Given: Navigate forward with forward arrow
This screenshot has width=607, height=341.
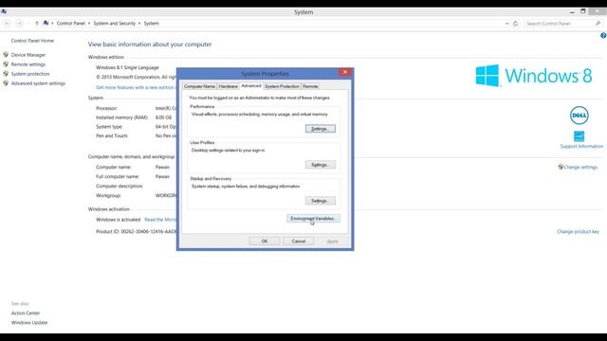Looking at the screenshot, I should pyautogui.click(x=19, y=24).
